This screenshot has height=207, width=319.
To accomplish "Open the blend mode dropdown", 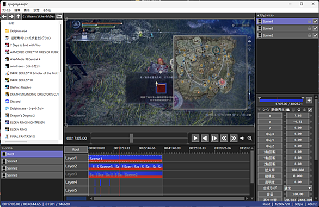I will 298,188.
